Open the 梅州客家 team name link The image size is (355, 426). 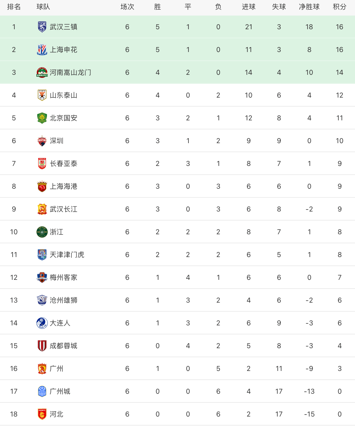pyautogui.click(x=63, y=278)
